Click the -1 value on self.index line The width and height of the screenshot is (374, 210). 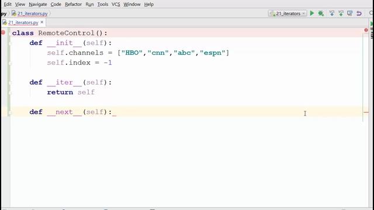108,62
